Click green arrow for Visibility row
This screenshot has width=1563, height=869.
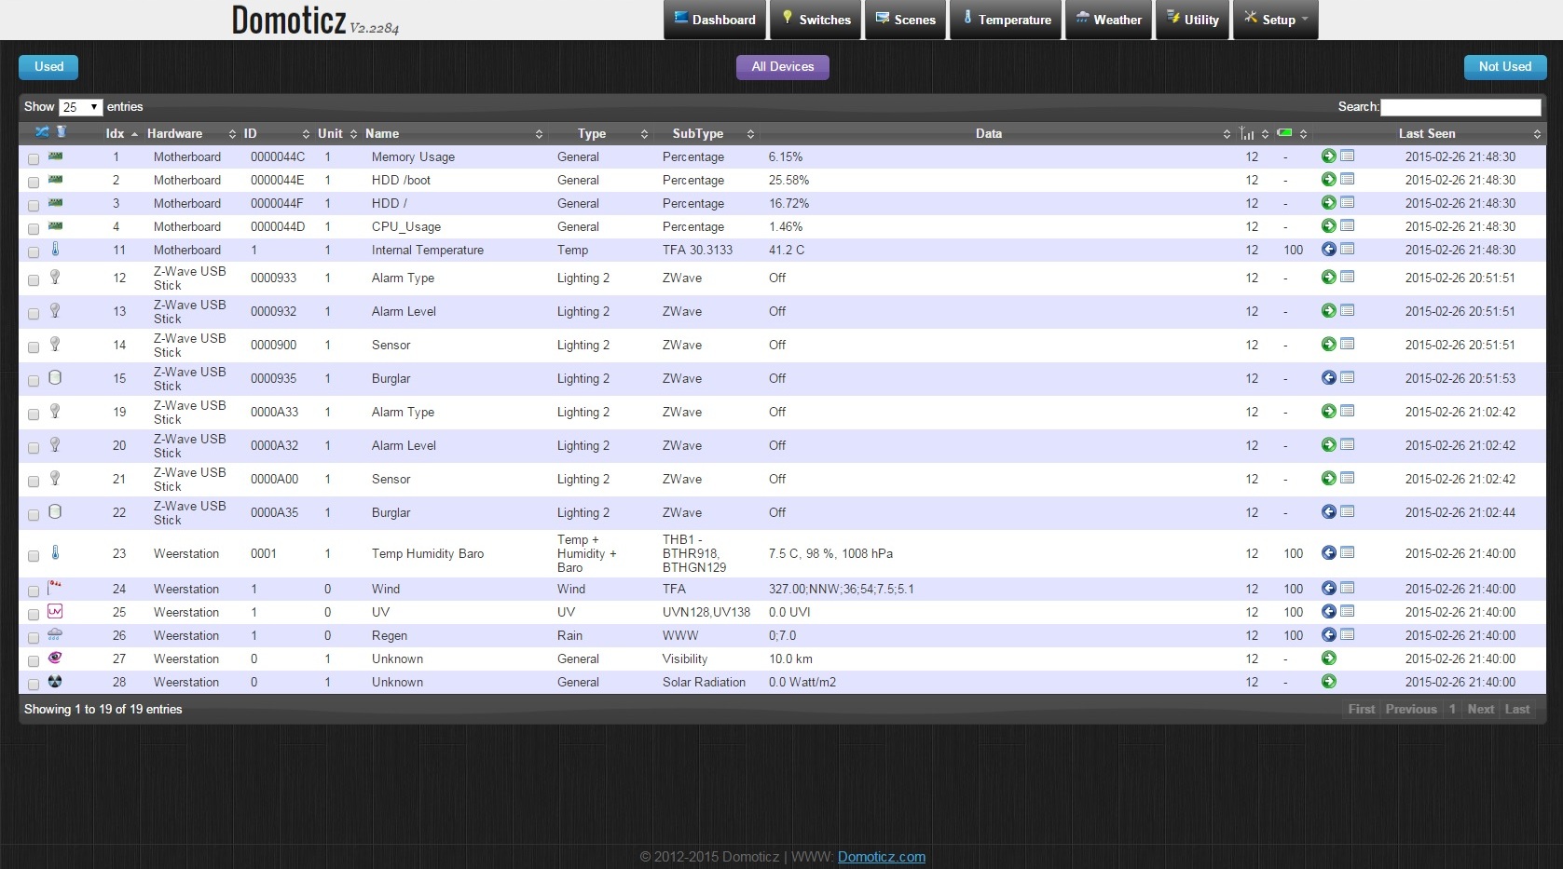tap(1329, 659)
